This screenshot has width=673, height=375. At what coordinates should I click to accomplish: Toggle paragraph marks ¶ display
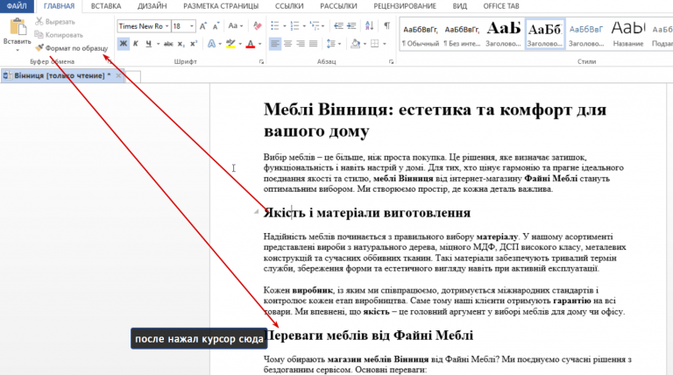coord(386,26)
